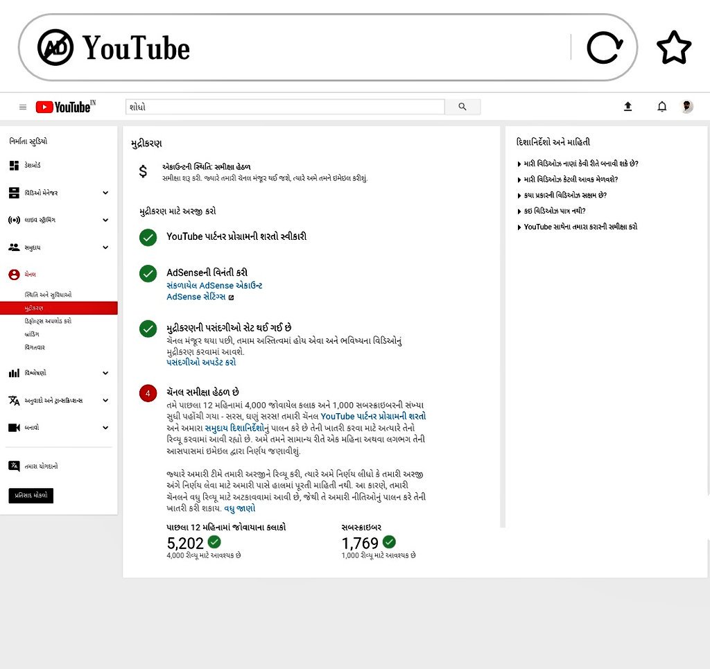Open the AdSense સેટિંગ્સ link
Viewport: 710px width, 669px height.
tap(196, 297)
